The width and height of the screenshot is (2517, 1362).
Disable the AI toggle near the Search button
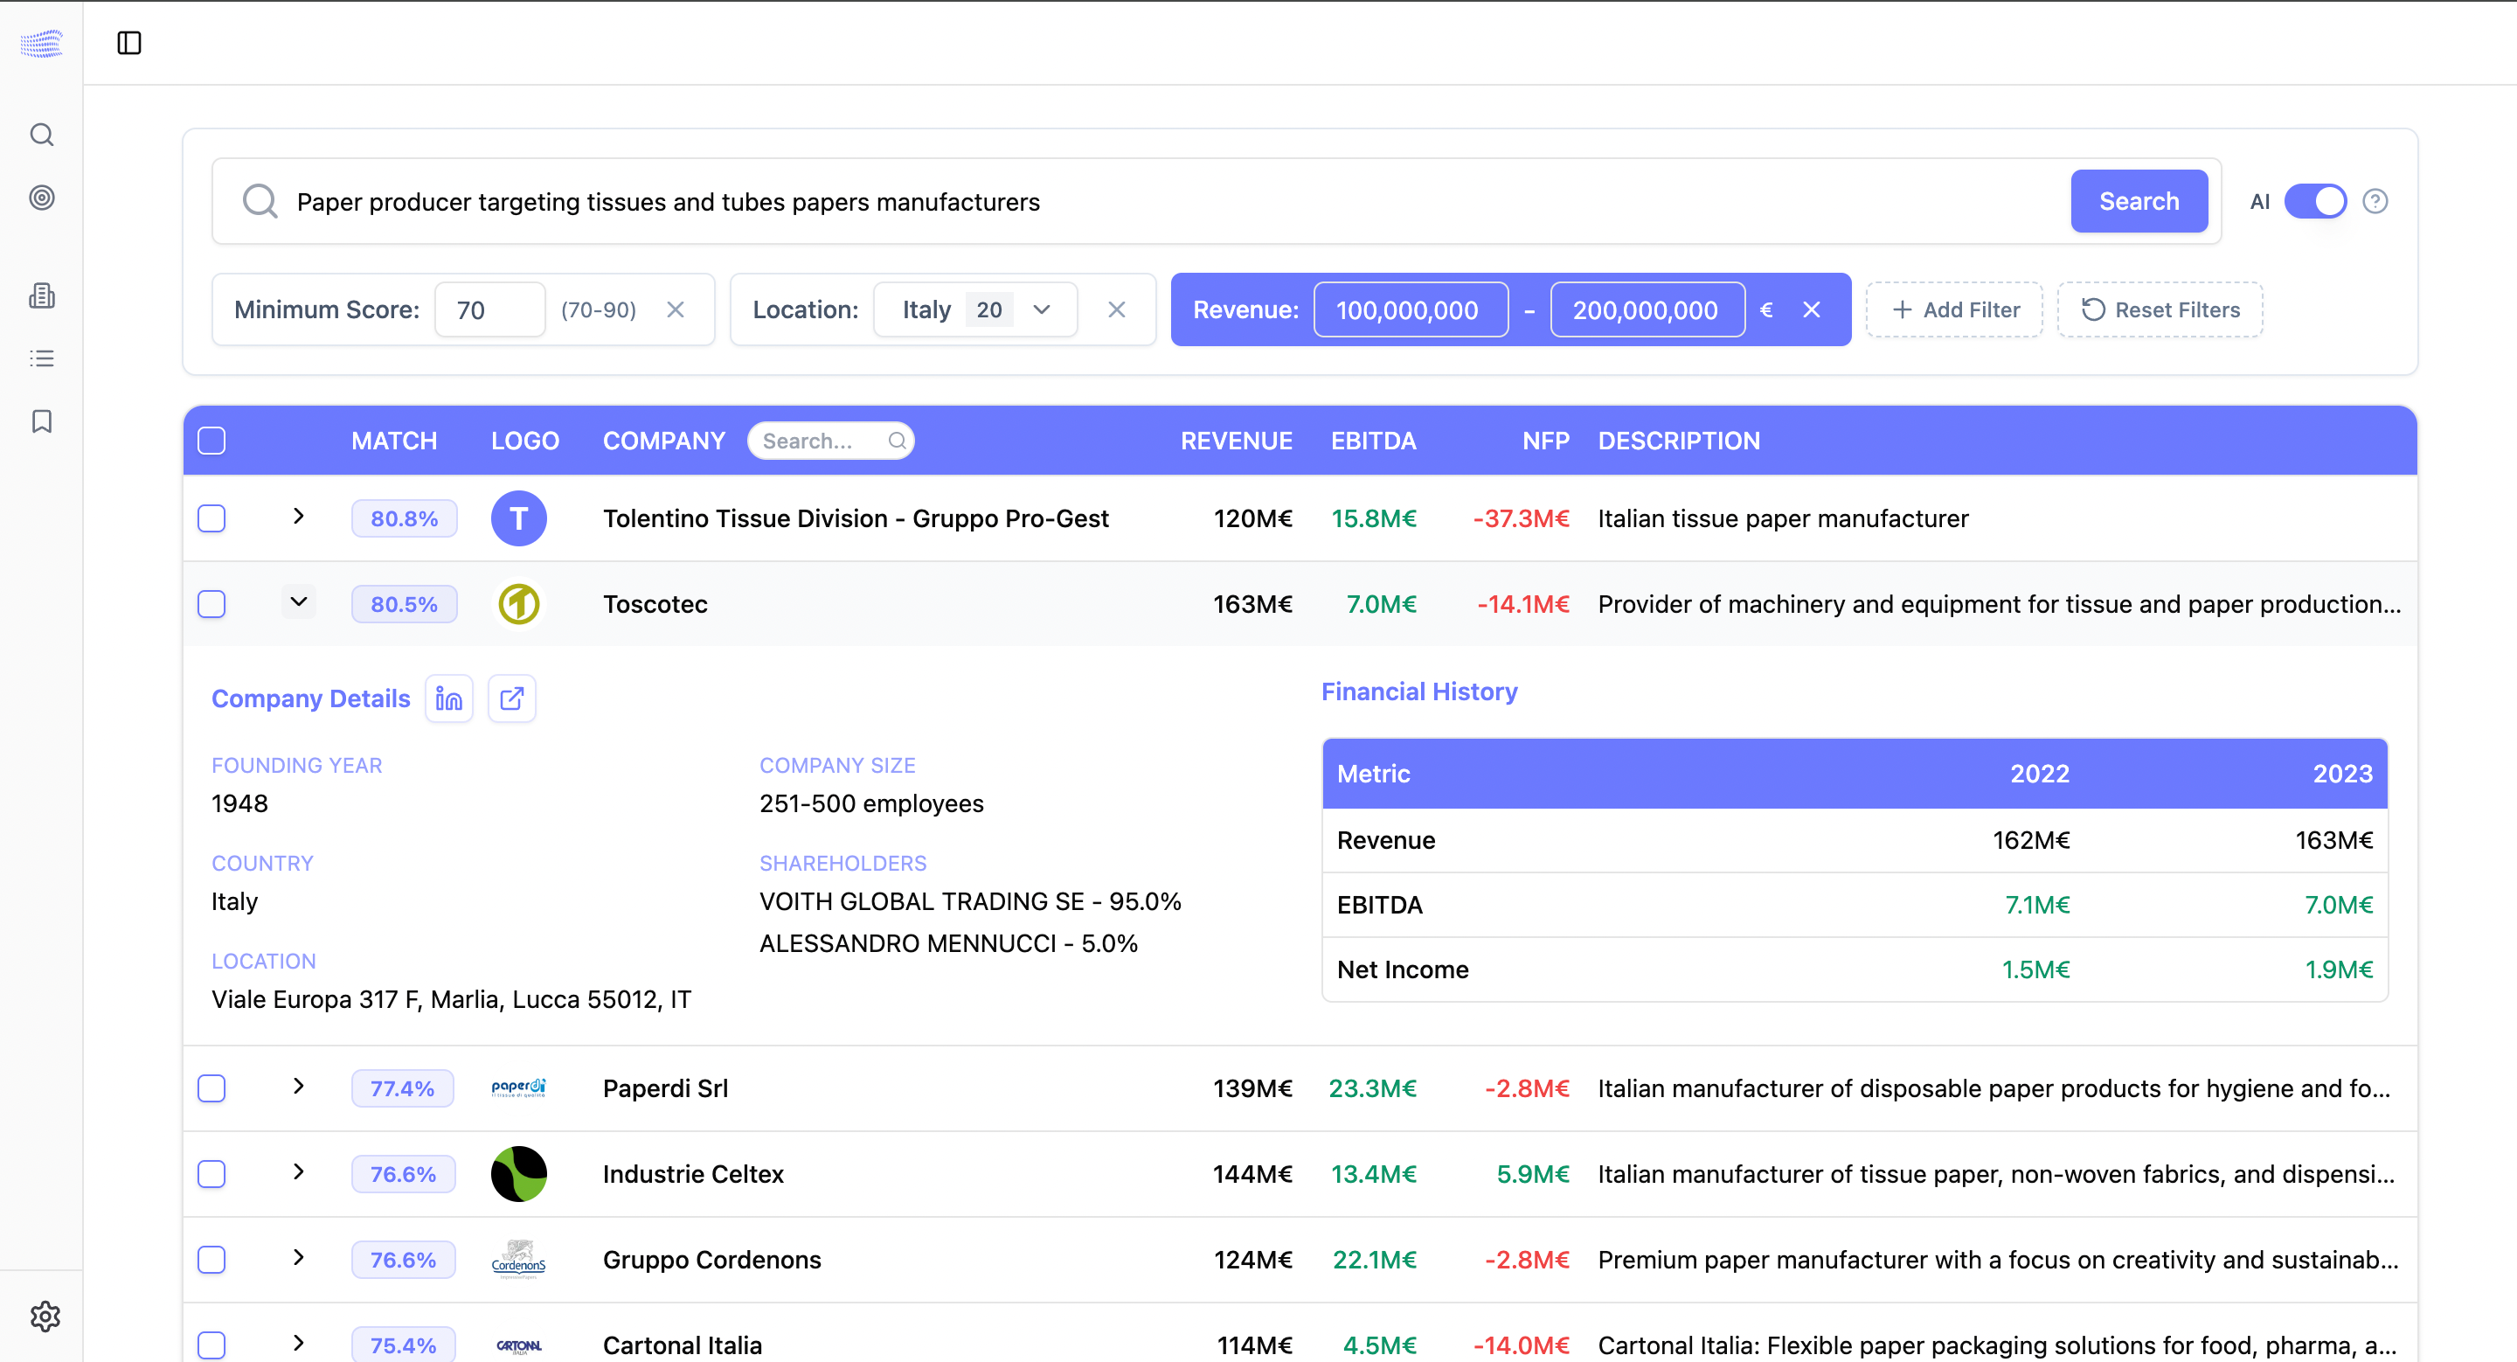tap(2317, 200)
